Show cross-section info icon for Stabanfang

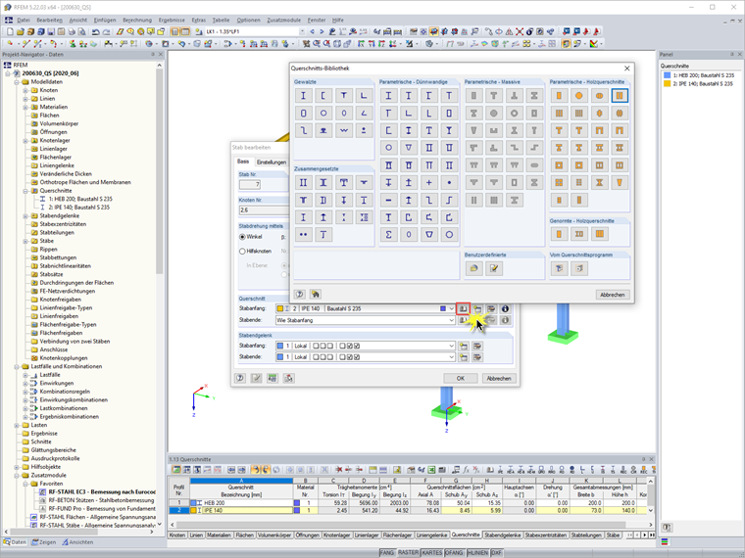505,308
